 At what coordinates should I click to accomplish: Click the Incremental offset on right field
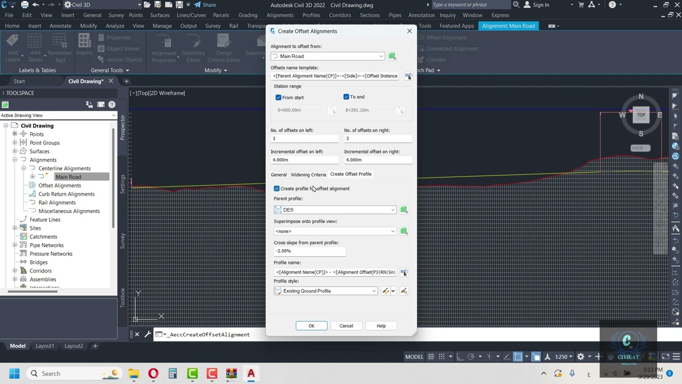[378, 160]
